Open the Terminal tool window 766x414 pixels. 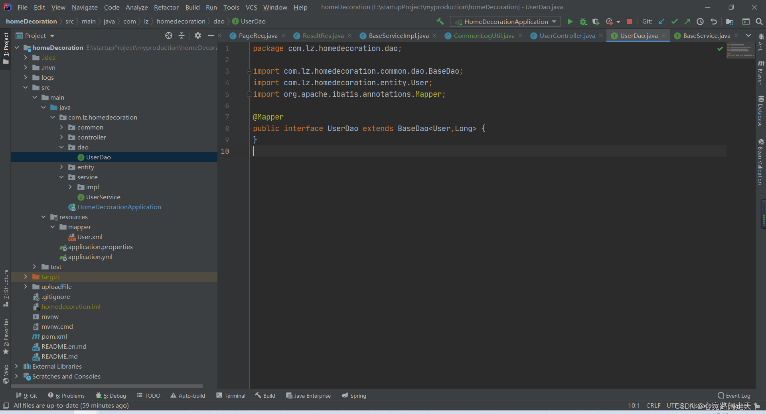pos(231,395)
